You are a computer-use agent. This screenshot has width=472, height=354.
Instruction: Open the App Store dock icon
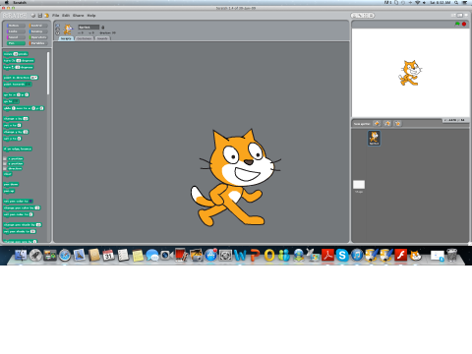210,255
